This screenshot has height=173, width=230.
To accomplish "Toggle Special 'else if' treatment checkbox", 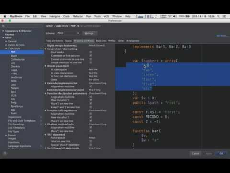I will [91, 145].
